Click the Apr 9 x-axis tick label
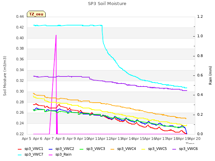The image size is (215, 161). click(x=71, y=139)
